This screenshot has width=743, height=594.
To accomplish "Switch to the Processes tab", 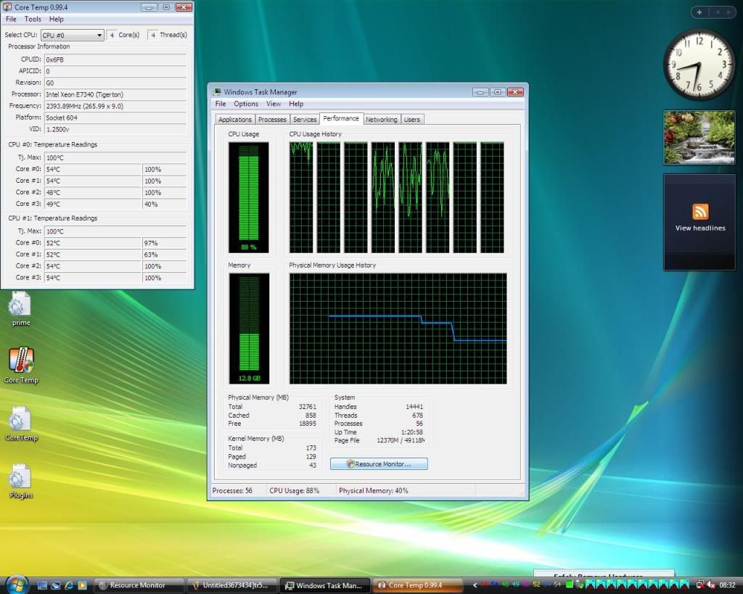I will 273,120.
